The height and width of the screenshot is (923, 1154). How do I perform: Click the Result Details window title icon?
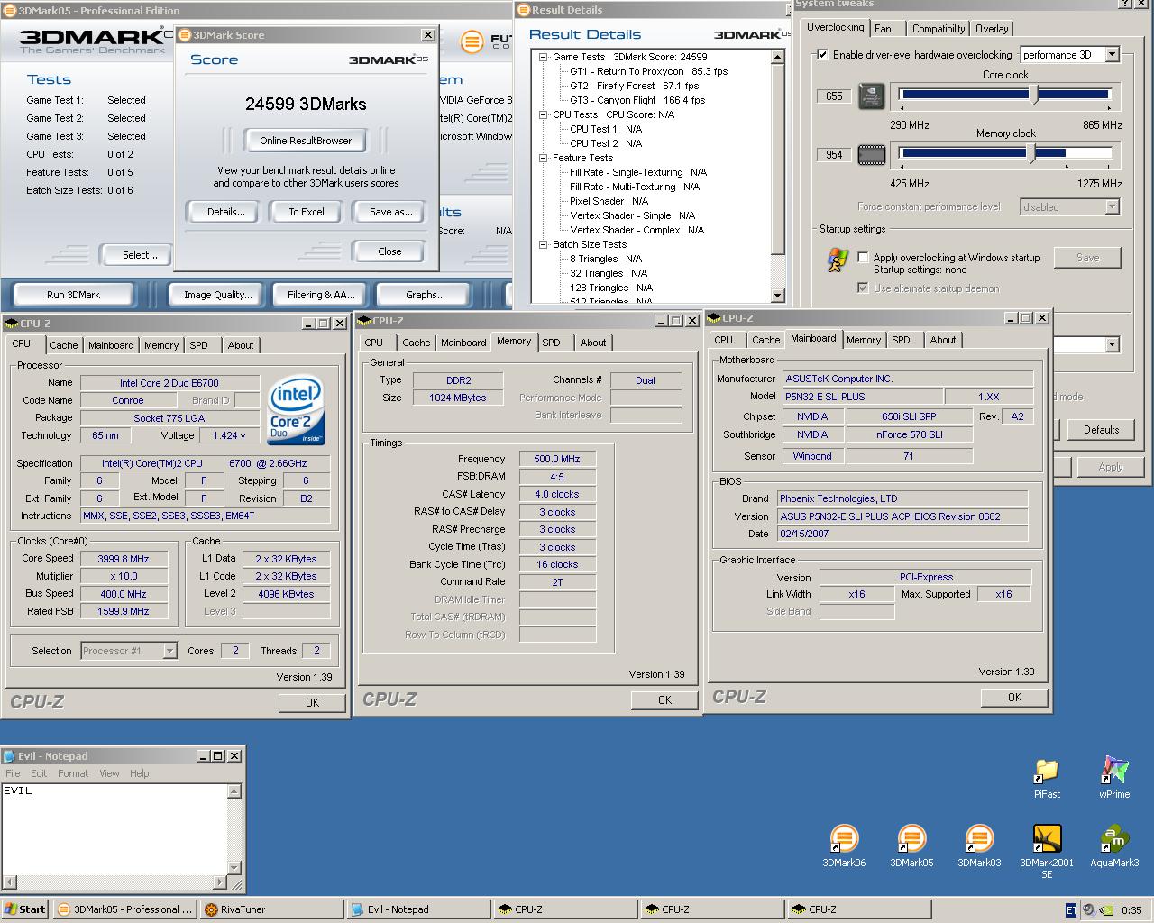pyautogui.click(x=523, y=10)
